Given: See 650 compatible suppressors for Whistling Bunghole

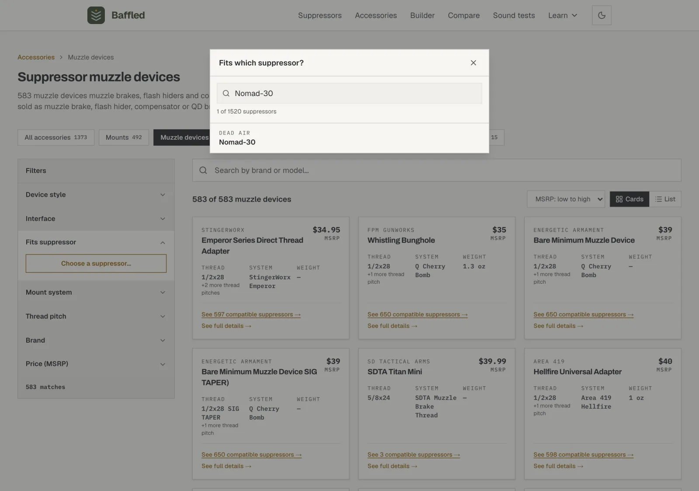Looking at the screenshot, I should tap(418, 314).
